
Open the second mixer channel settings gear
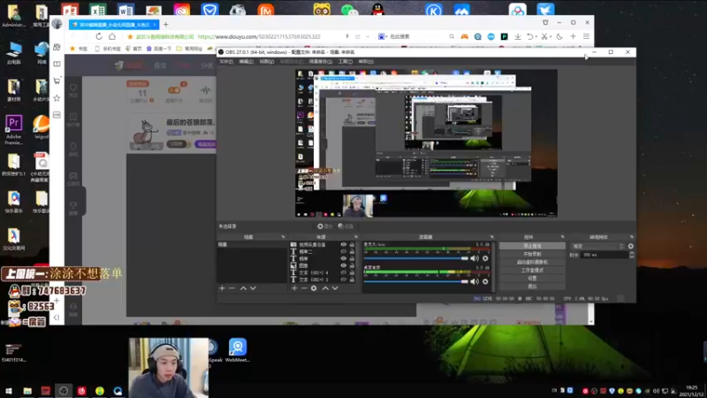(x=485, y=281)
